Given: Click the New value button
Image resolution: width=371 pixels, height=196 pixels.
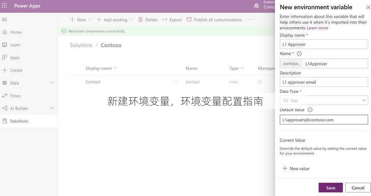Looking at the screenshot, I should (296, 168).
